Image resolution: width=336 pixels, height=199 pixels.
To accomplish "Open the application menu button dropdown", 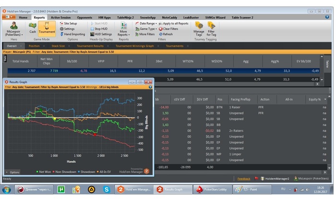I will [x=9, y=17].
